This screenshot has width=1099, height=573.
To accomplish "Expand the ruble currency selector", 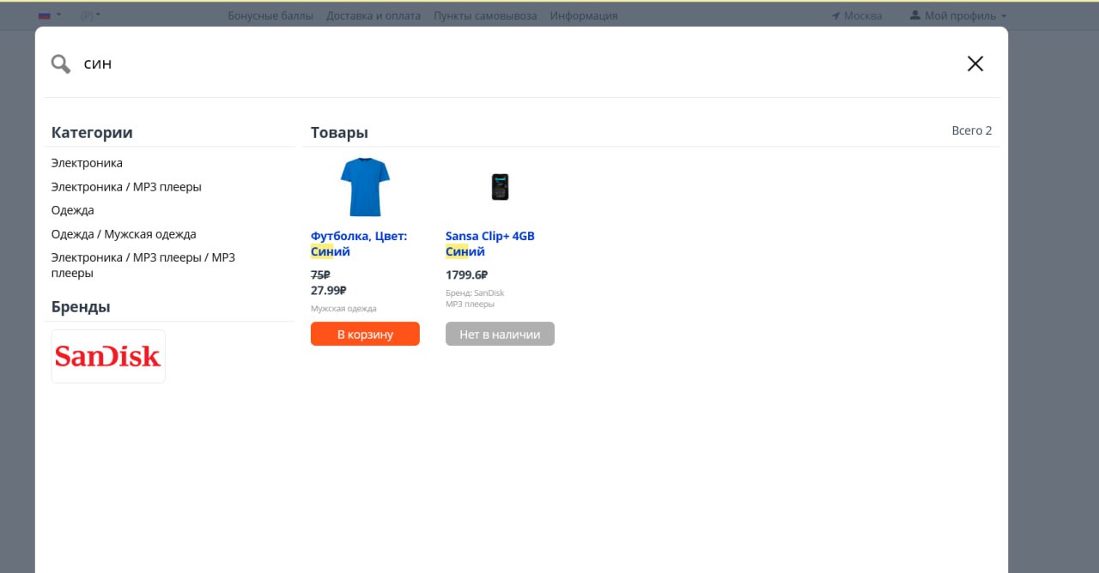I will pyautogui.click(x=90, y=15).
